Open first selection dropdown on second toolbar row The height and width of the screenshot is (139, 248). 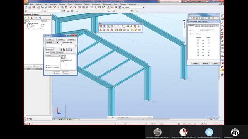point(35,11)
